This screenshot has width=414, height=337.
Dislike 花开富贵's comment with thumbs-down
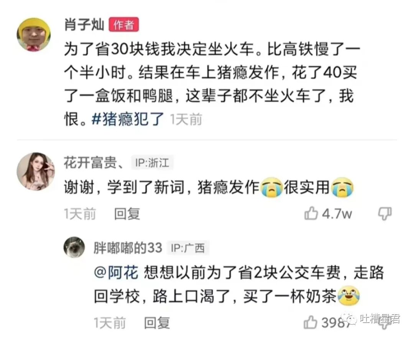click(385, 213)
